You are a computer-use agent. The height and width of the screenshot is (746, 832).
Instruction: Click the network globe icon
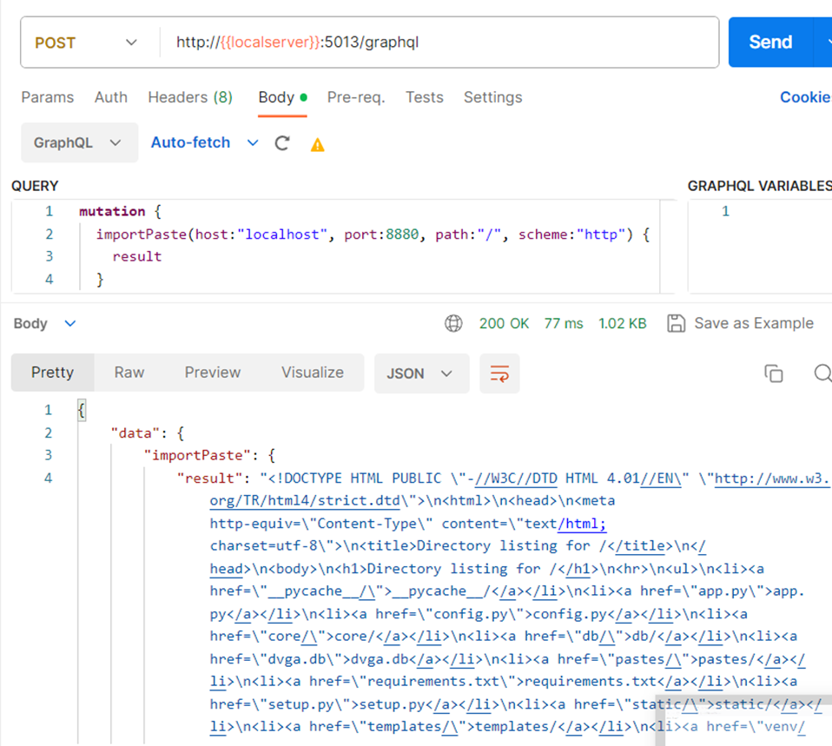[453, 323]
